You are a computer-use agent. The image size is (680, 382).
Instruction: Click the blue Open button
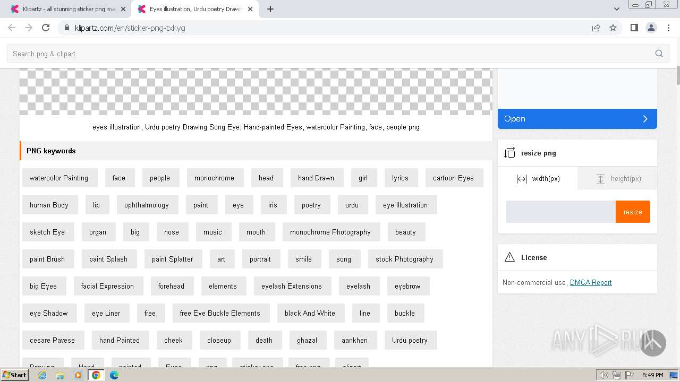click(x=577, y=119)
